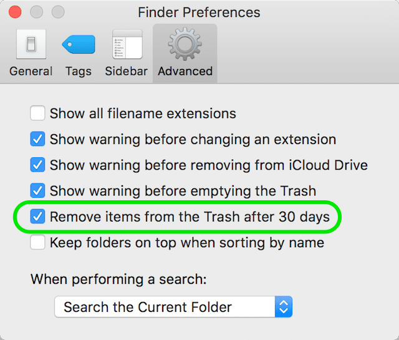Image resolution: width=399 pixels, height=340 pixels.
Task: Switch to the Tags tab label
Action: coord(79,71)
